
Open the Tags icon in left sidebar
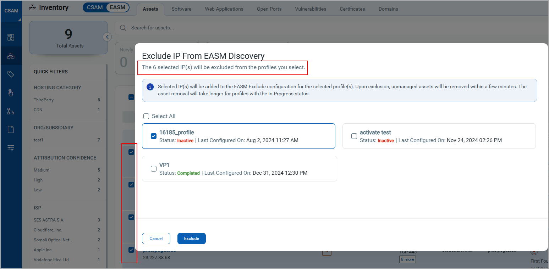11,74
